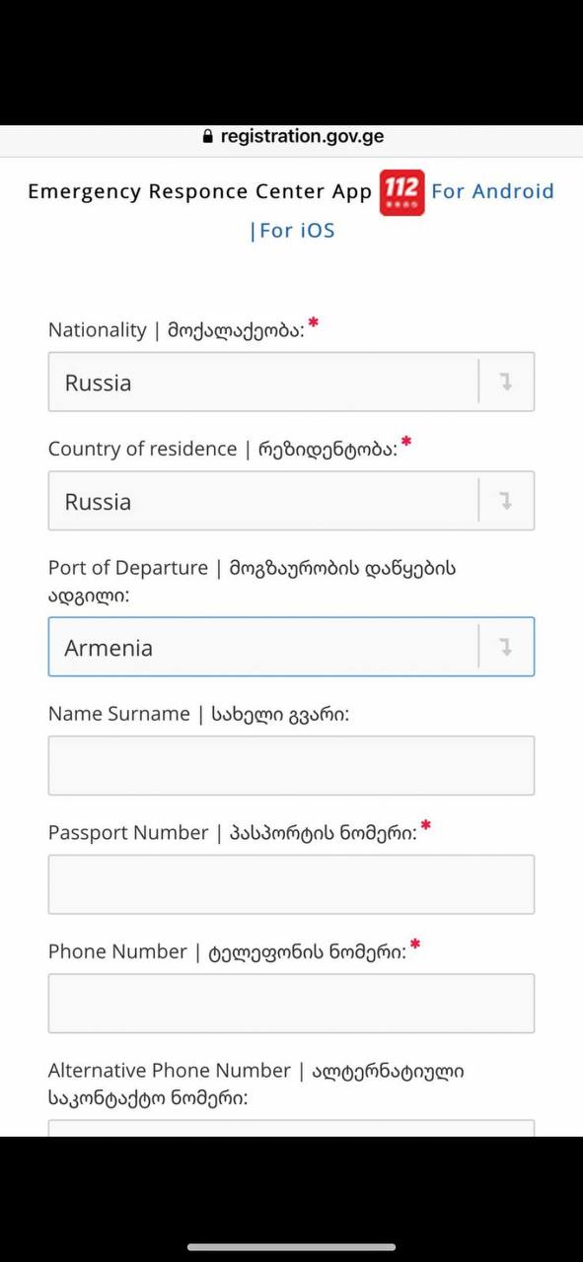Open Port of Departure dropdown showing Armenia

point(291,647)
